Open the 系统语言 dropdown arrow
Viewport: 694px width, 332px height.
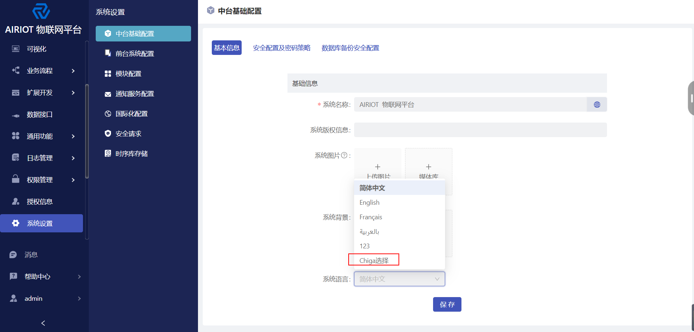tap(437, 279)
